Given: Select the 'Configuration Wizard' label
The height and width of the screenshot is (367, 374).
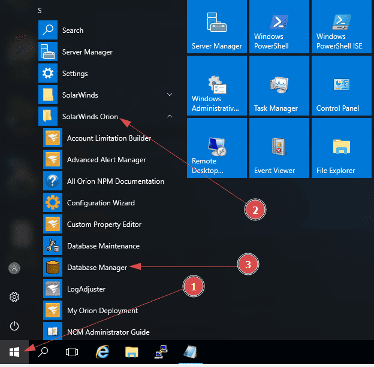Looking at the screenshot, I should point(101,202).
